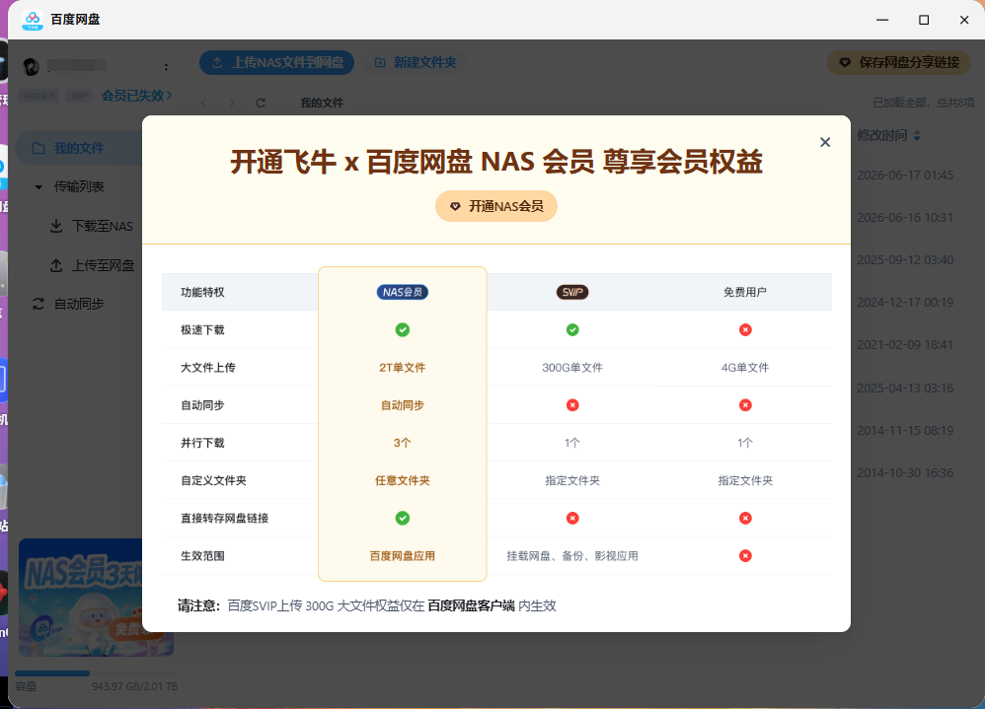Click 挂载网盘、备份、影视应用 cell

tap(572, 555)
